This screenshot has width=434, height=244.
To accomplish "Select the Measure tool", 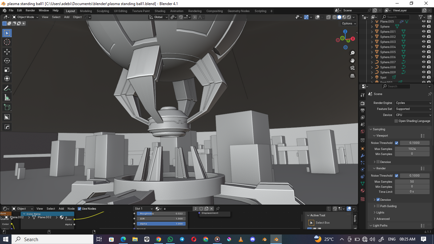I will click(7, 98).
